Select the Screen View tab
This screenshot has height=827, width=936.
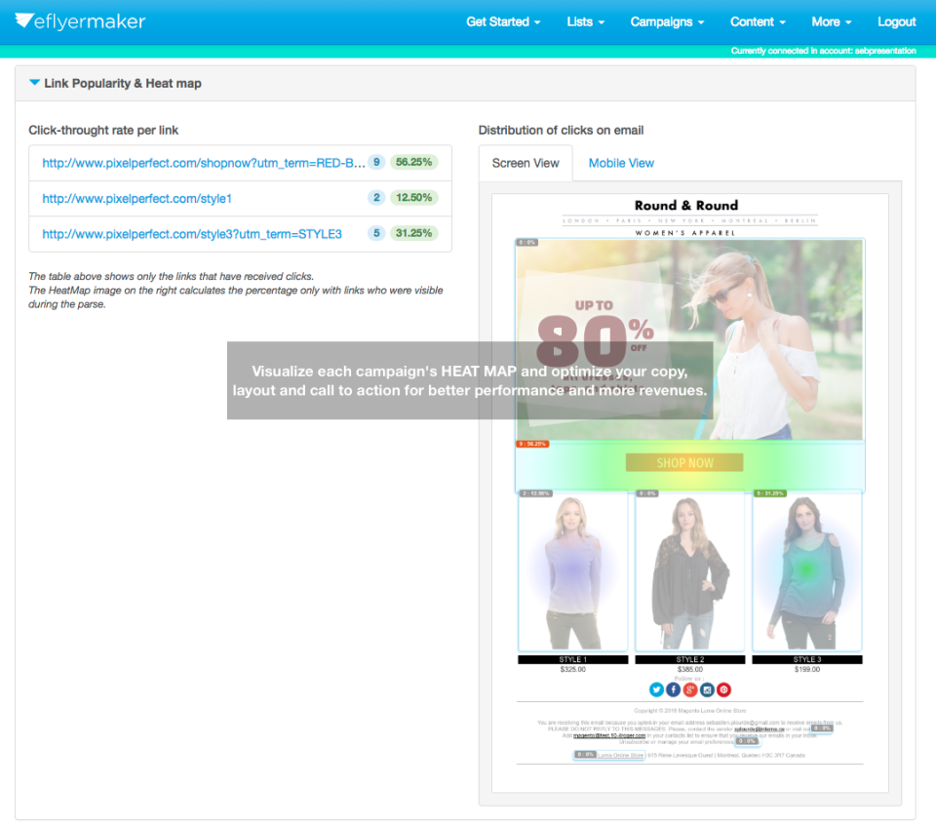pyautogui.click(x=526, y=163)
